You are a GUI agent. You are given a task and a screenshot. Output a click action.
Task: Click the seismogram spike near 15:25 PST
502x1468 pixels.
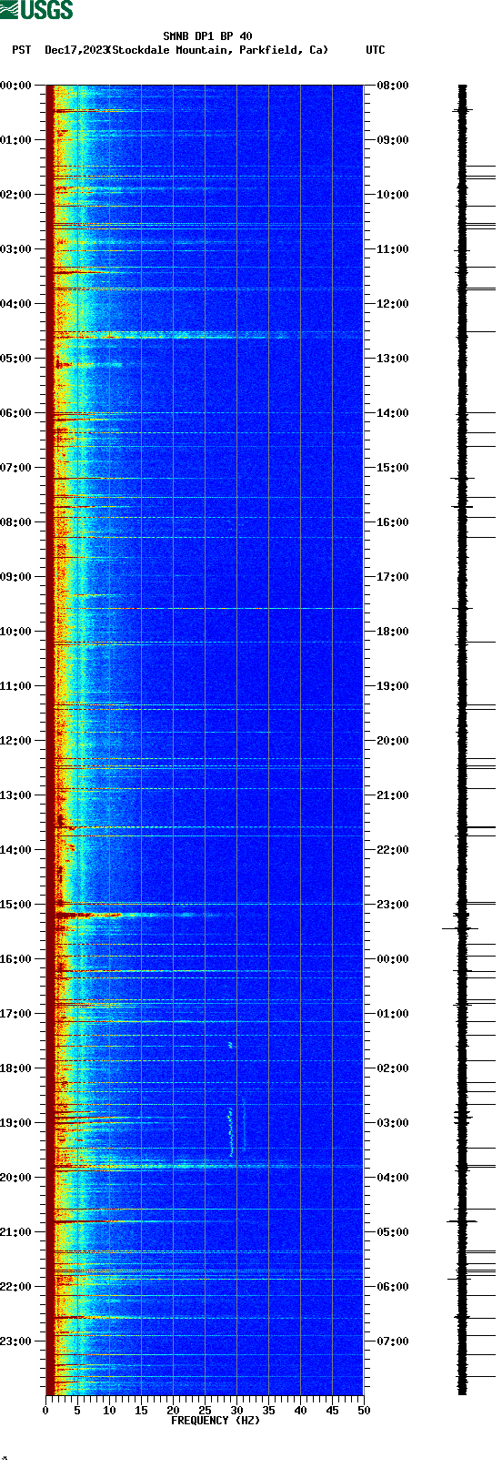(x=461, y=928)
